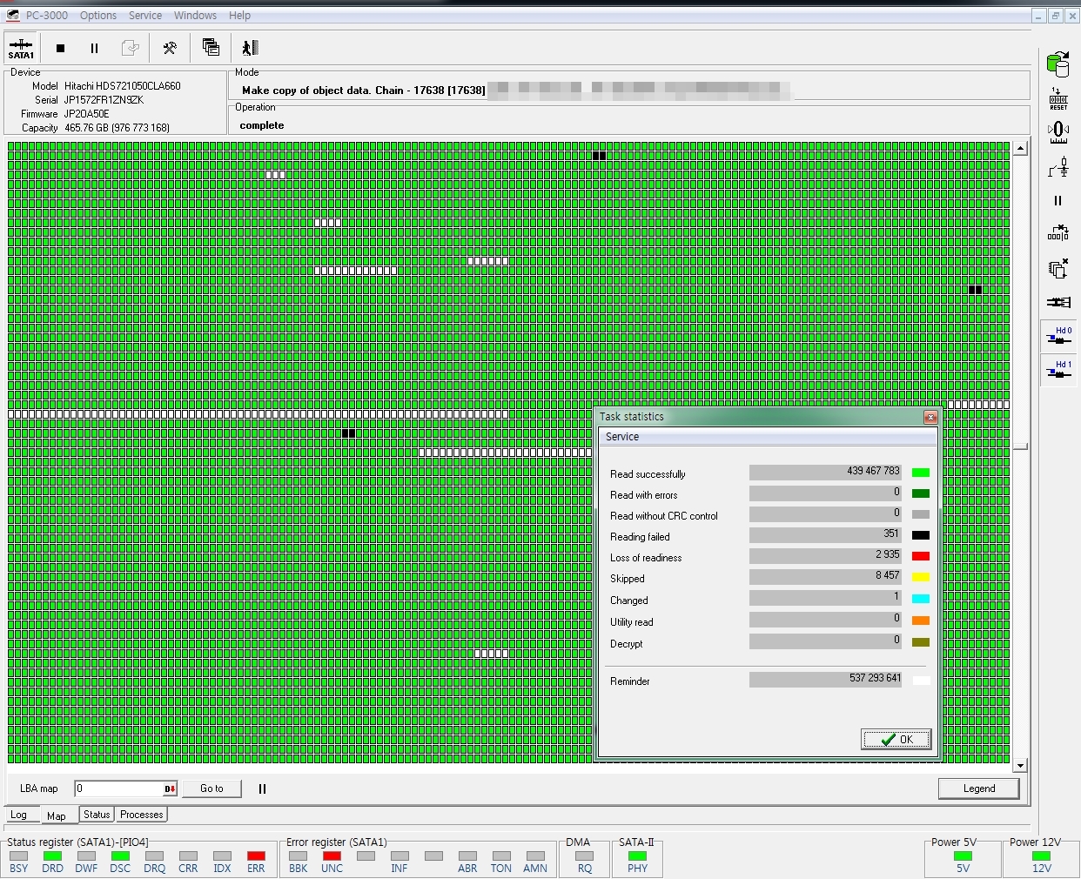Click the skip sectors jump icon
The width and height of the screenshot is (1081, 879).
pyautogui.click(x=1058, y=233)
